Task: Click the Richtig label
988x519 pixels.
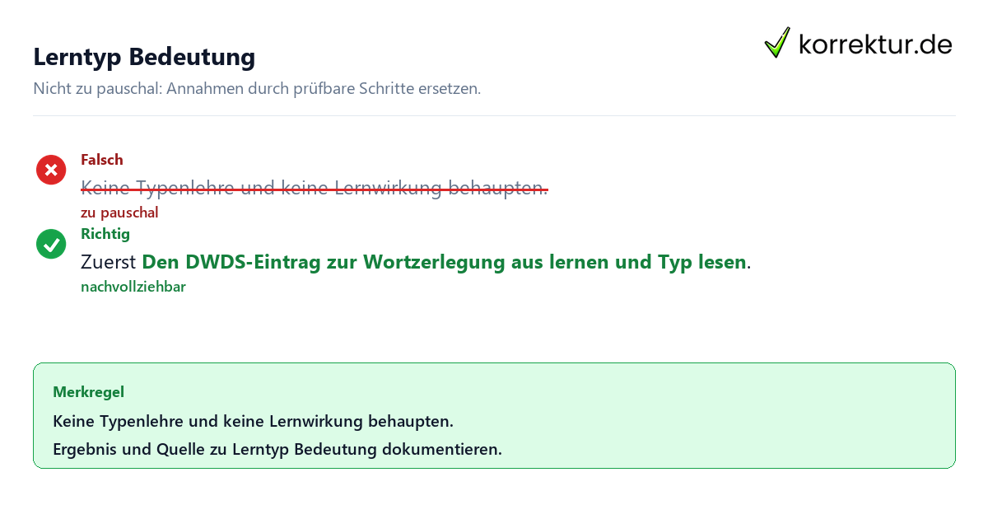Action: 105,234
